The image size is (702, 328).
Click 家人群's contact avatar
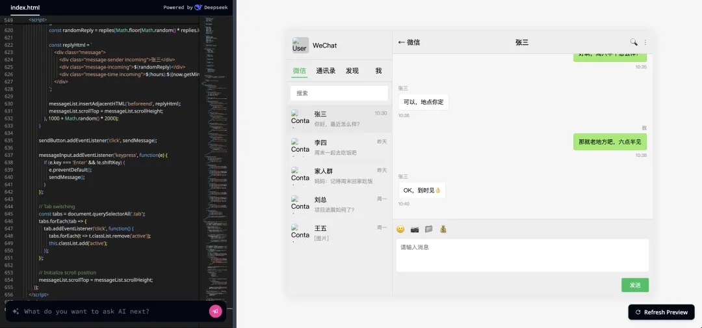tap(300, 176)
